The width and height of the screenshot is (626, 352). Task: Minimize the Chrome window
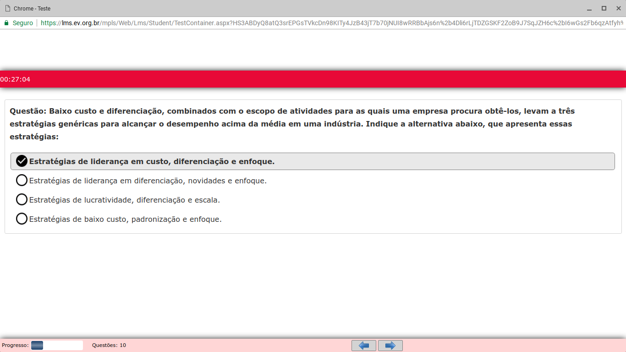click(x=589, y=8)
